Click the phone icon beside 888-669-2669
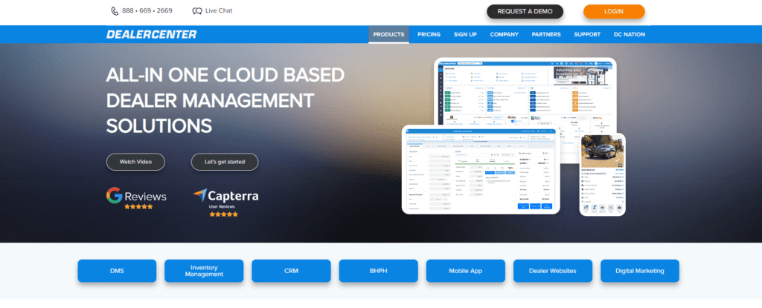The image size is (762, 308). coord(115,11)
